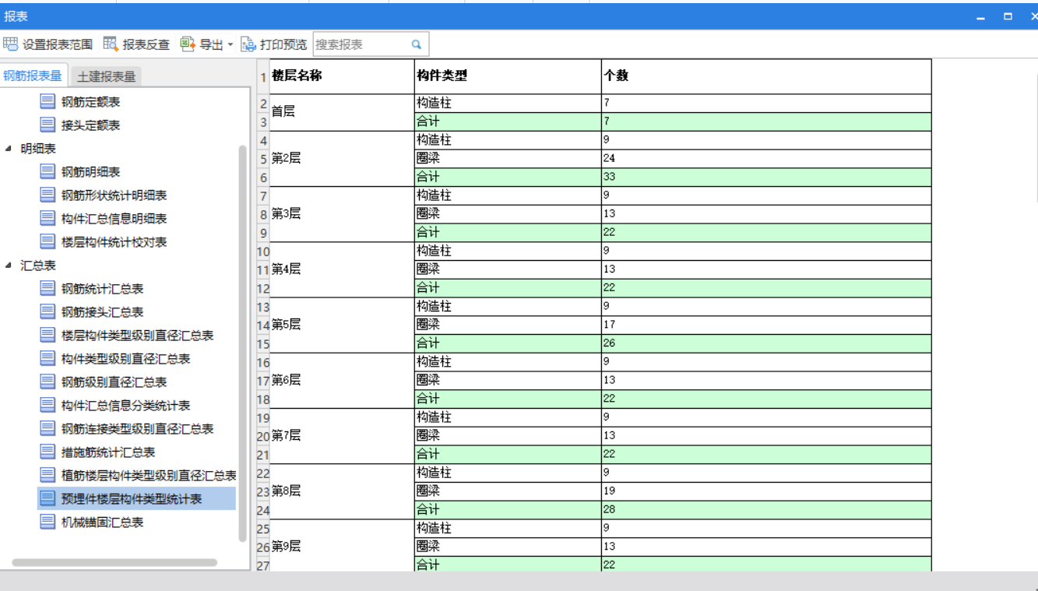Click the icon beside 接头定额表
Screen dimensions: 1038x591
tap(48, 125)
